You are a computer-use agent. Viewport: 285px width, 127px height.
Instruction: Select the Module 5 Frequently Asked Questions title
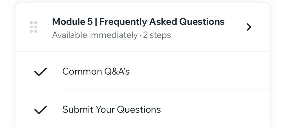point(138,22)
